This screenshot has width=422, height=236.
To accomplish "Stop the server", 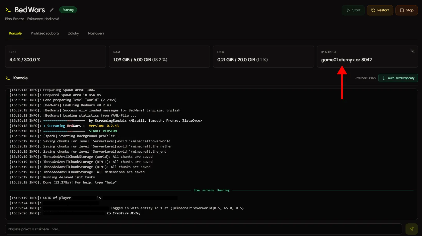I will click(407, 10).
